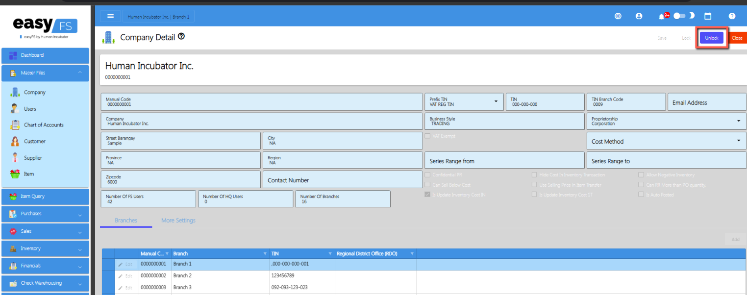Viewport: 747px width, 295px height.
Task: Open the calendar icon in top bar
Action: click(x=708, y=16)
